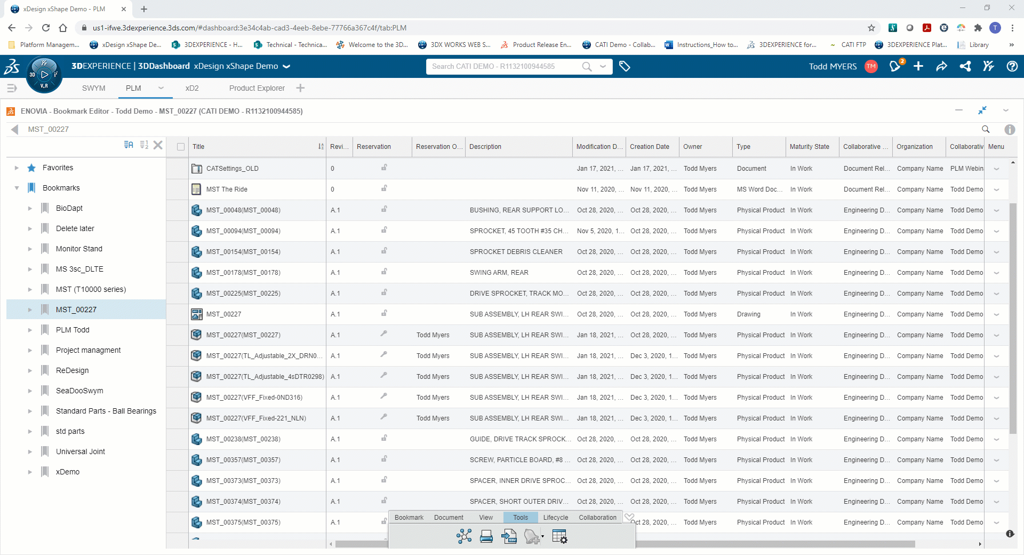Click reservation lock on CATSettings_OLD row
1024x555 pixels.
384,168
